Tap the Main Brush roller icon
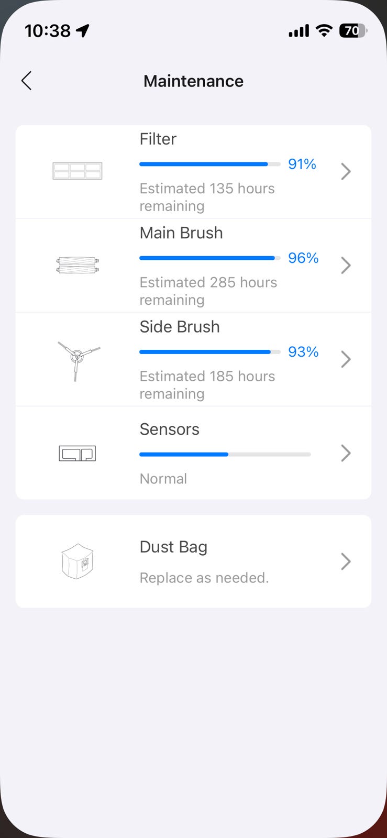The image size is (387, 838). click(78, 265)
